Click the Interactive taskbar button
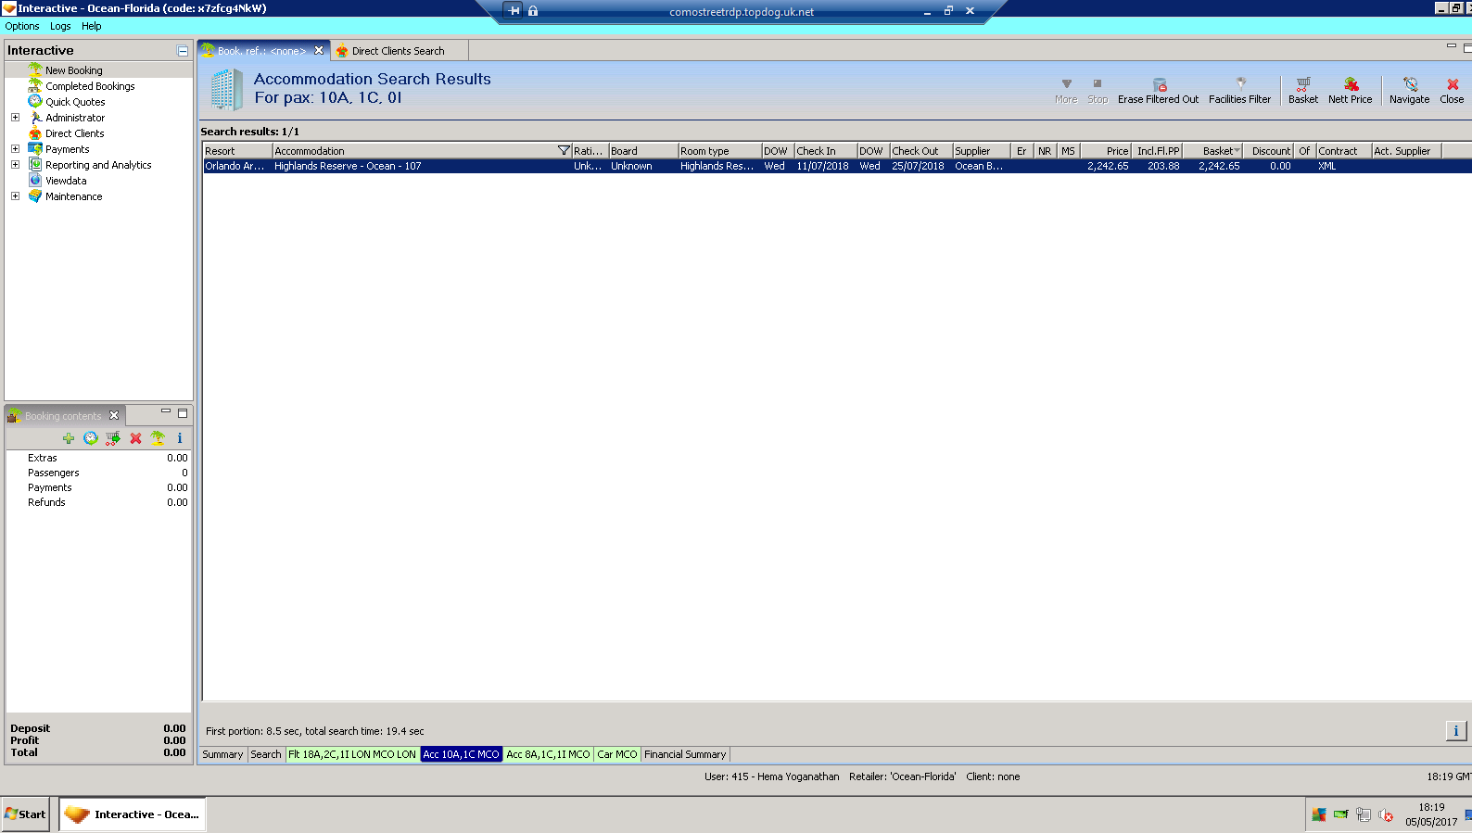The width and height of the screenshot is (1472, 833). pos(133,814)
